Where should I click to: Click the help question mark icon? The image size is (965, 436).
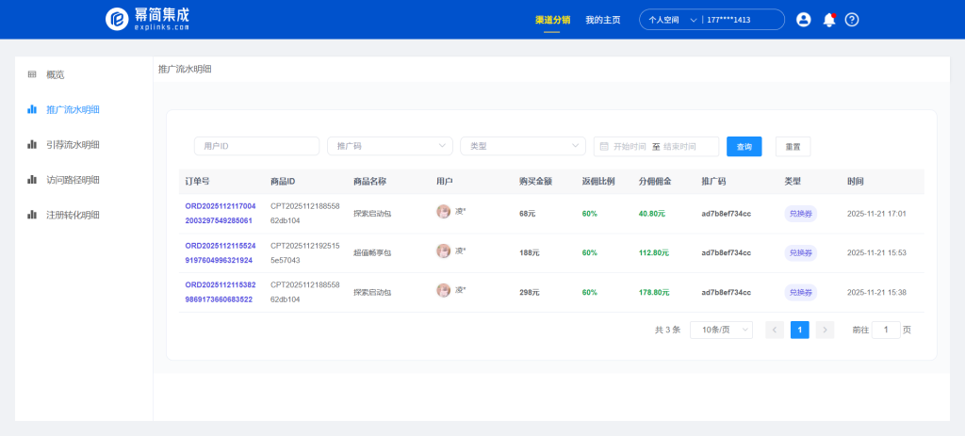pyautogui.click(x=852, y=20)
